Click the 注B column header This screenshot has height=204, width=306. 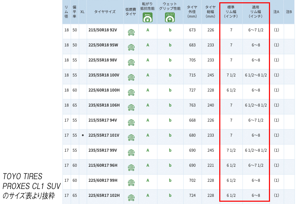coord(289,12)
